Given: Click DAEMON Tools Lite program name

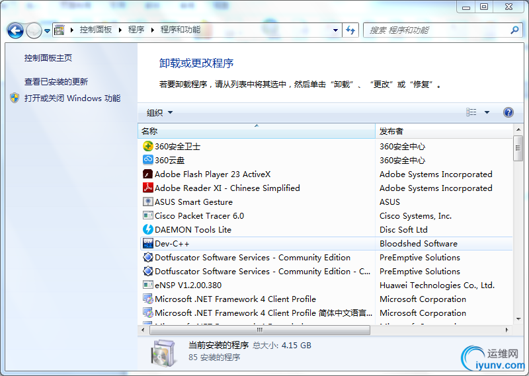Looking at the screenshot, I should click(193, 229).
